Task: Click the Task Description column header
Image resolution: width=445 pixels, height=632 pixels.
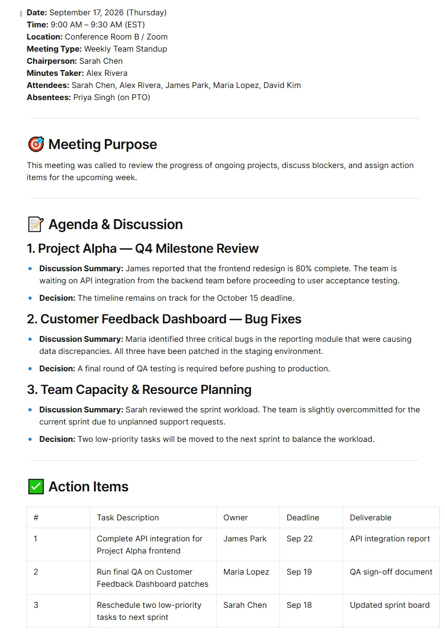Action: tap(153, 518)
